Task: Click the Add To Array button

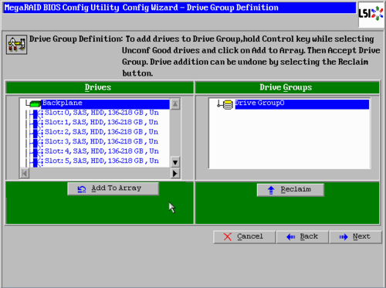Action: (x=113, y=188)
